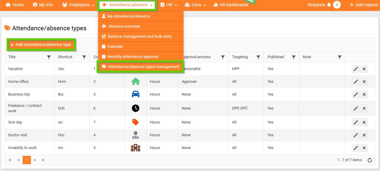Delete the Freelance / contract work row
The height and width of the screenshot is (171, 380).
[364, 108]
